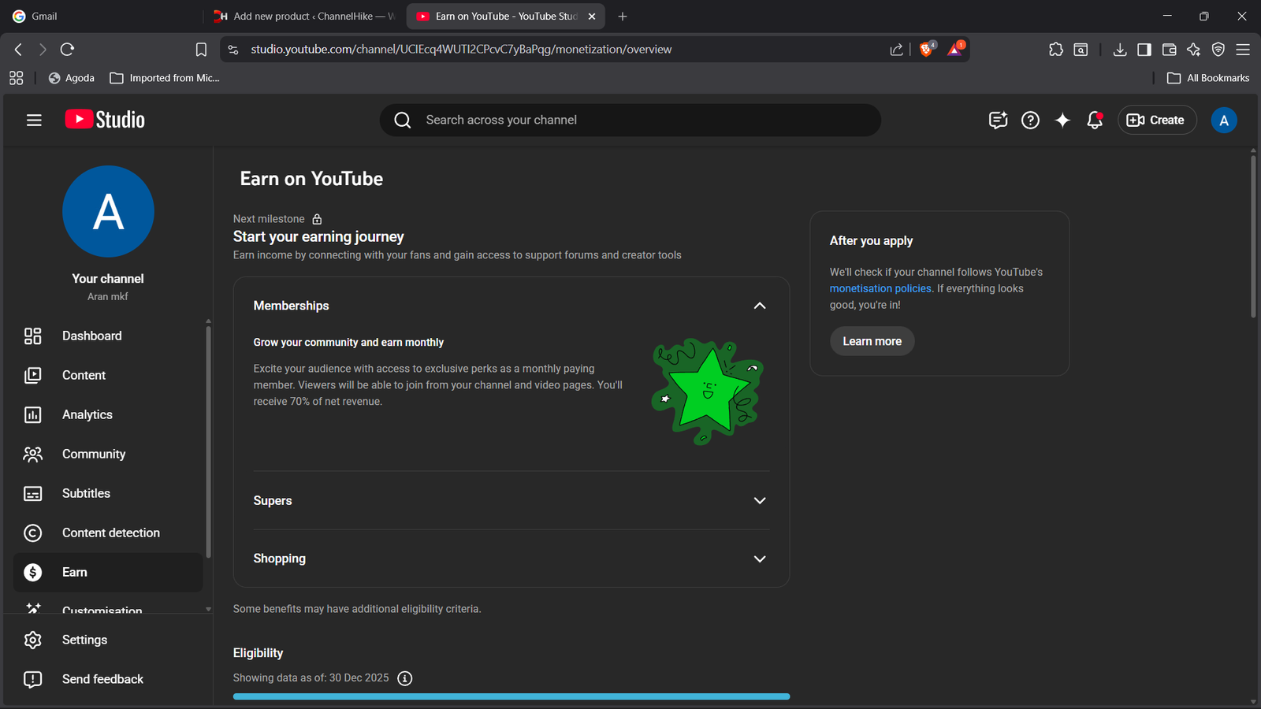This screenshot has height=709, width=1261.
Task: Click the help question mark icon
Action: coord(1030,120)
